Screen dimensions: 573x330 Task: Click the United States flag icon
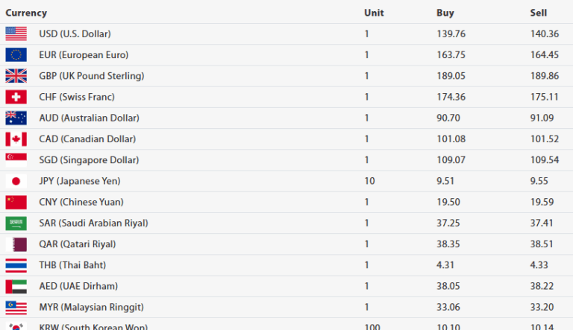[x=16, y=34]
